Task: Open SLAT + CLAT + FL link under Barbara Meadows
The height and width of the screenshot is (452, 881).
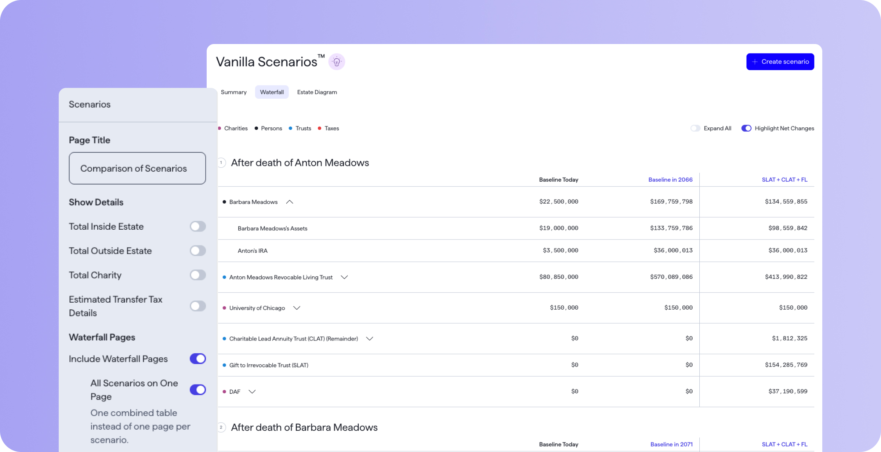Action: coord(785,444)
